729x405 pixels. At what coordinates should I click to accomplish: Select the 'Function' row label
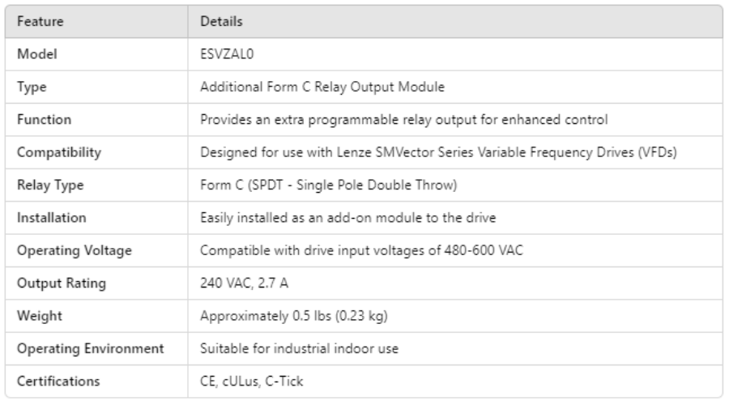pyautogui.click(x=41, y=120)
